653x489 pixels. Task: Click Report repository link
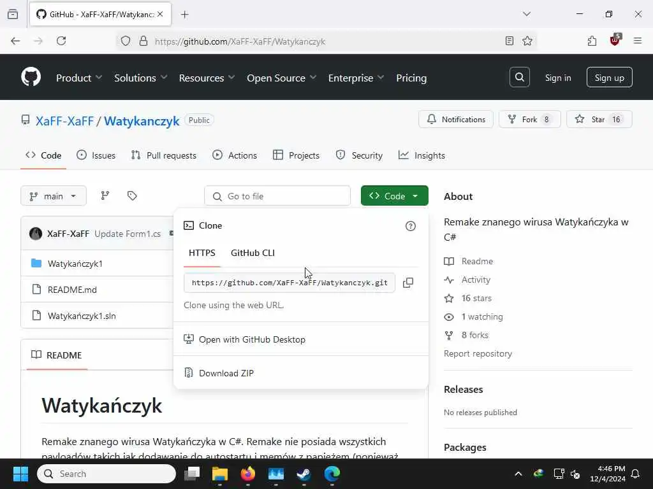click(478, 353)
